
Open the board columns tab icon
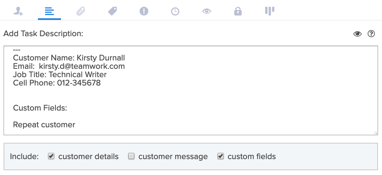[270, 11]
